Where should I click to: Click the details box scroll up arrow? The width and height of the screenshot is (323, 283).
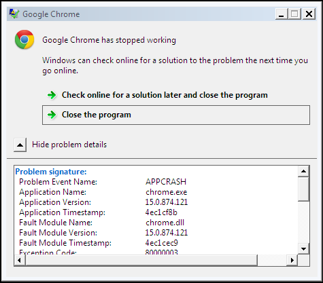pos(303,172)
